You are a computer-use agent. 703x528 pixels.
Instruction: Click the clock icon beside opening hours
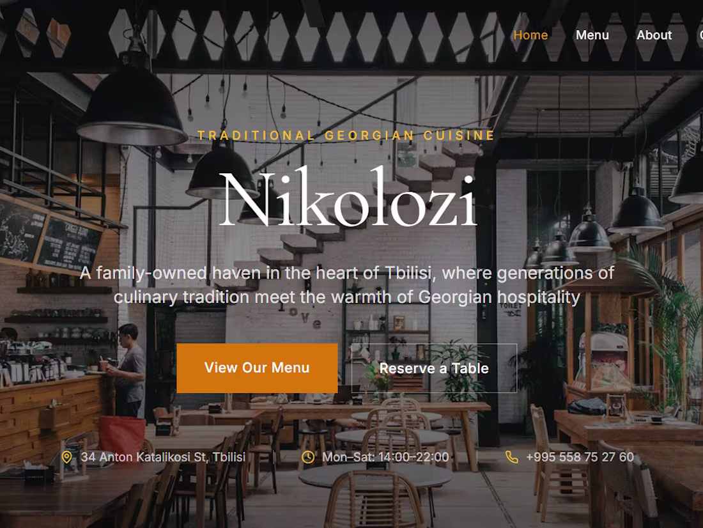[308, 457]
